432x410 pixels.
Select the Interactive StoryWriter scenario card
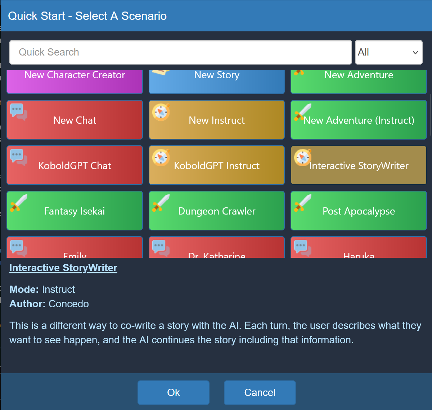pyautogui.click(x=359, y=165)
